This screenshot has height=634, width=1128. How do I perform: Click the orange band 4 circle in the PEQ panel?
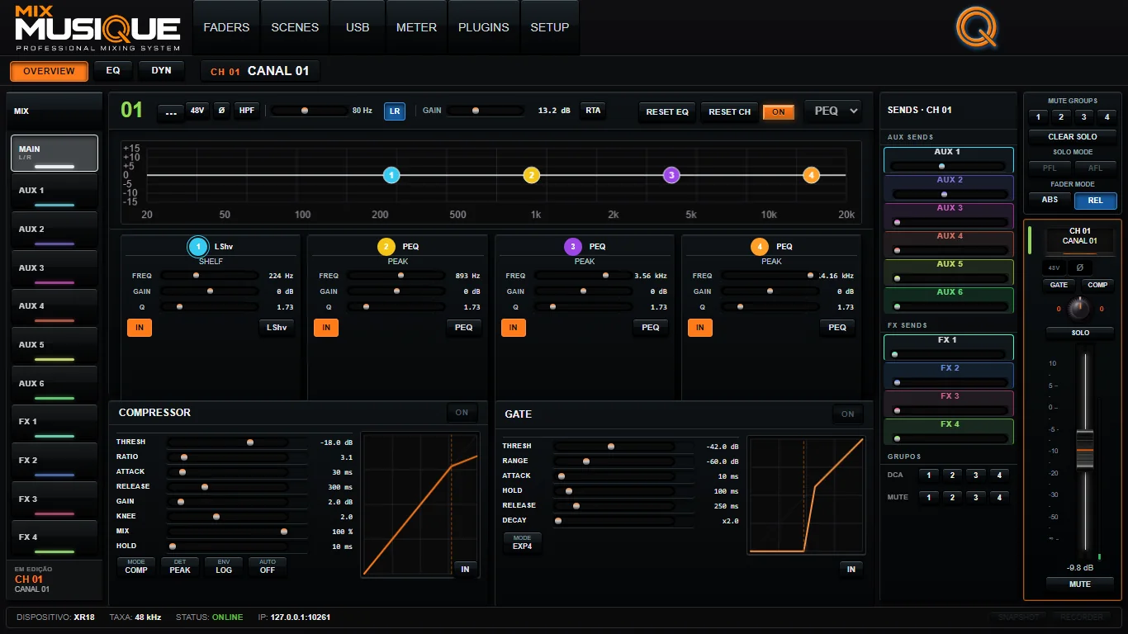coord(760,246)
